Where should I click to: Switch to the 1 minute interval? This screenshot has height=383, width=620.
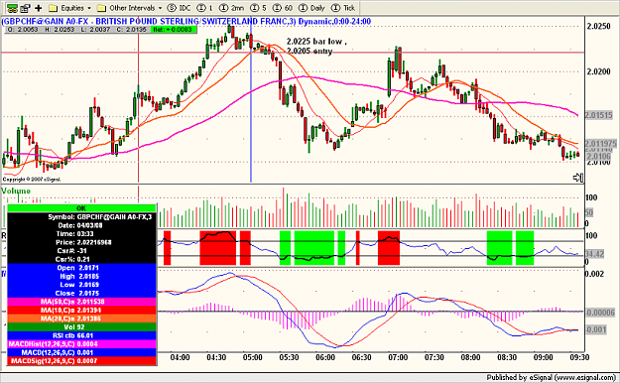pos(205,8)
